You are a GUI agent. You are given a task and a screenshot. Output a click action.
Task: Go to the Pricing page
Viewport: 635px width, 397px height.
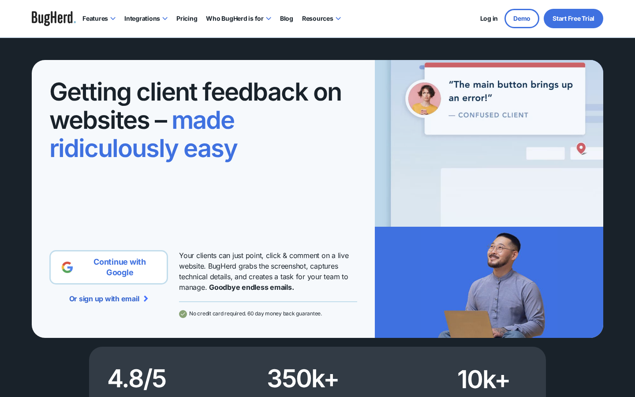(187, 19)
